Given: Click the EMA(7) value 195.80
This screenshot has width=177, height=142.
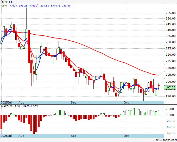Looking at the screenshot, I should (x=66, y=6).
